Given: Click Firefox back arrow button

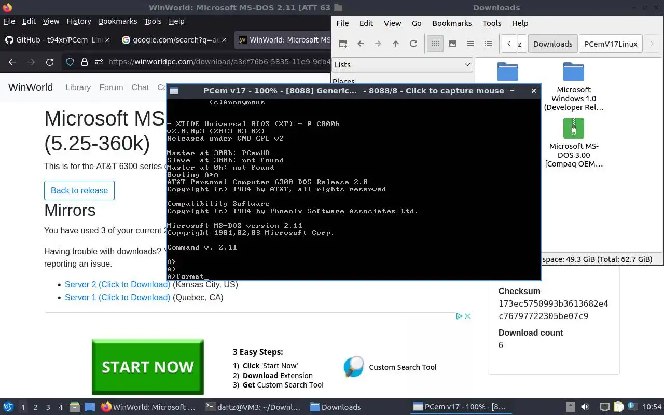Looking at the screenshot, I should 12,62.
